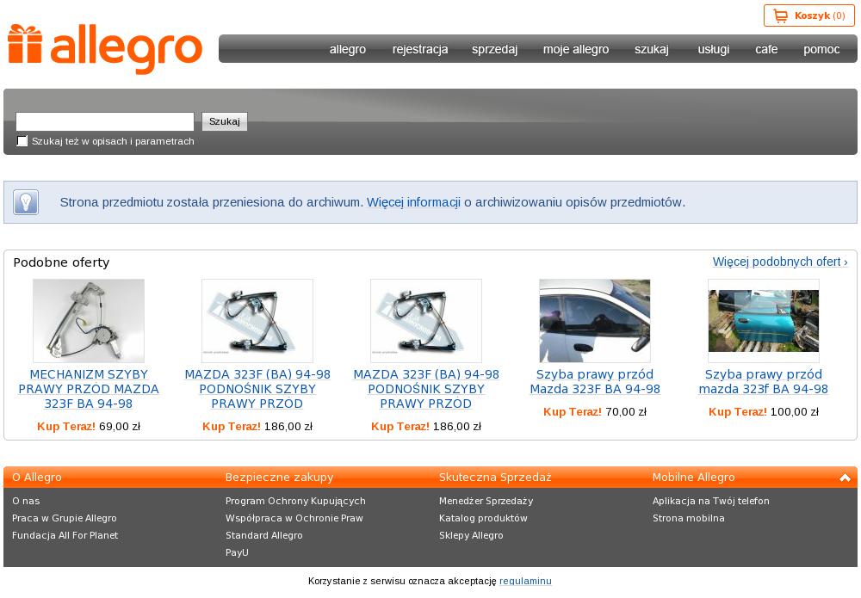Click the lightbulb info icon

pos(26,202)
